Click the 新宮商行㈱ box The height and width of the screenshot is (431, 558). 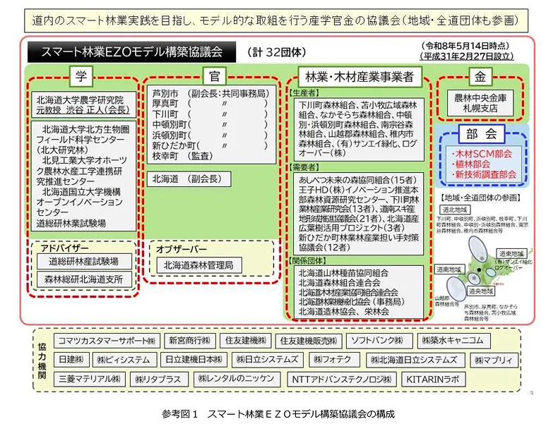pos(190,341)
